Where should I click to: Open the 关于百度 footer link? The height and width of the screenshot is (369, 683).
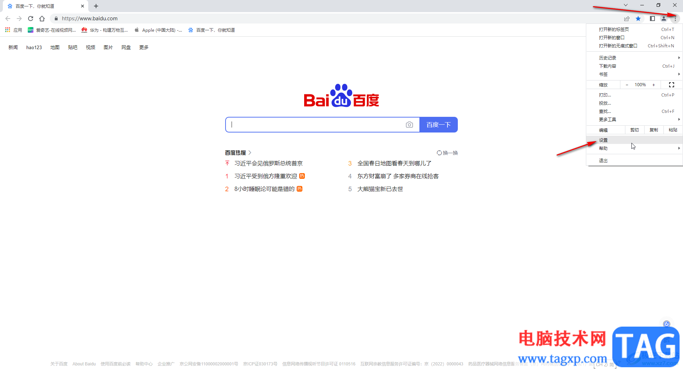pos(59,364)
